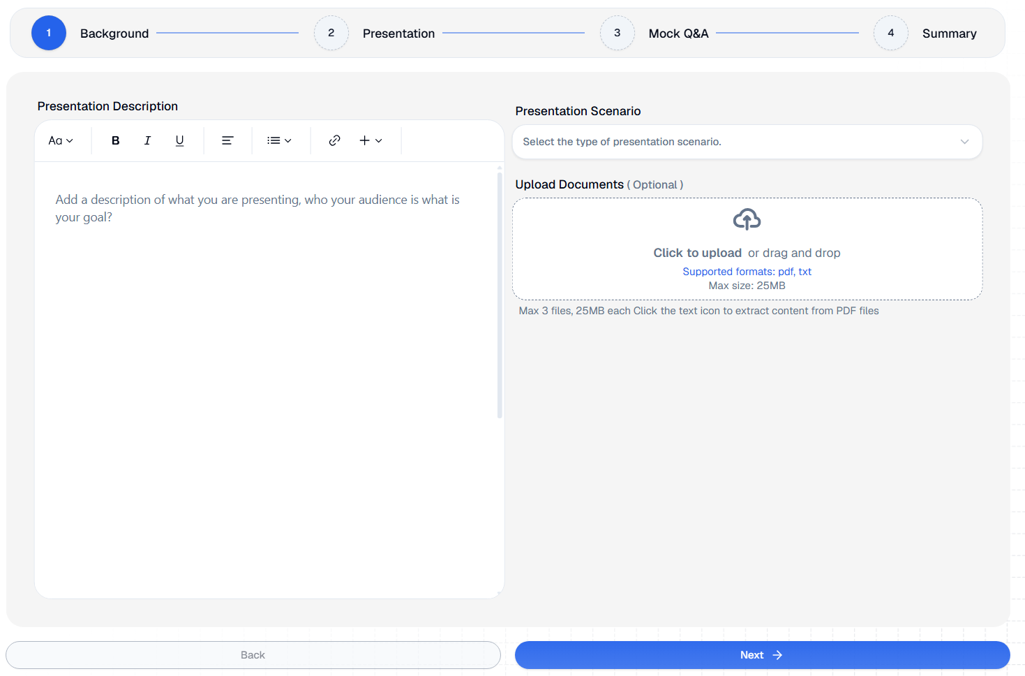Image resolution: width=1025 pixels, height=676 pixels.
Task: Click the step 4 Summary circle
Action: pyautogui.click(x=891, y=33)
